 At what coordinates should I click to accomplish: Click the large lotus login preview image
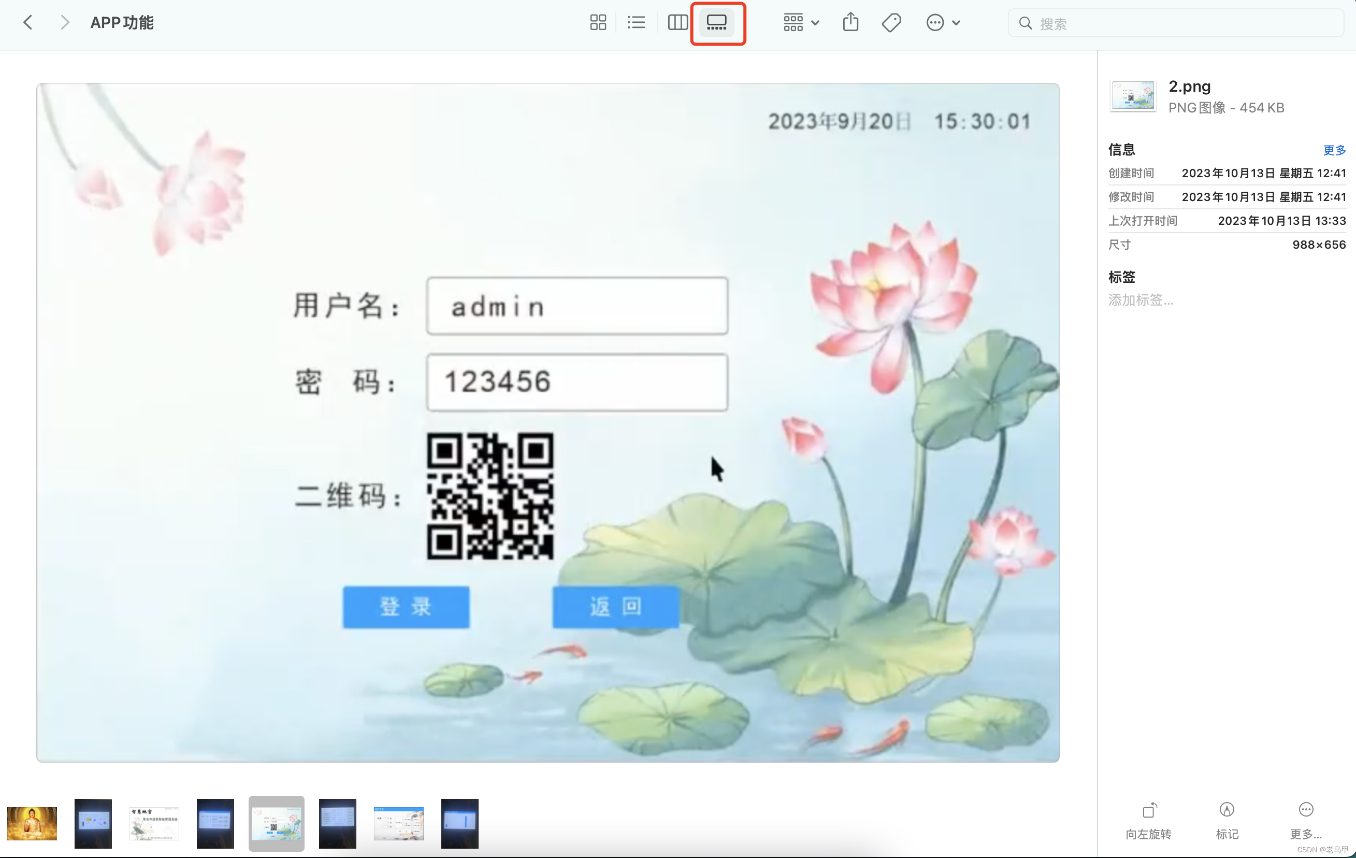(x=548, y=422)
